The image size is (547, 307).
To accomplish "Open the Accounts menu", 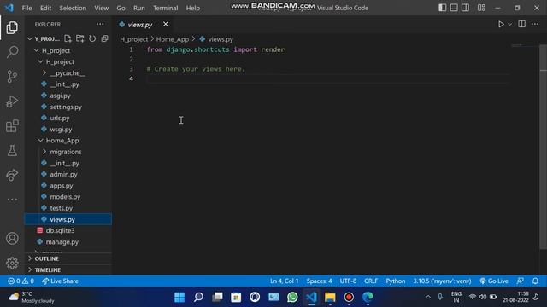I will click(x=12, y=239).
